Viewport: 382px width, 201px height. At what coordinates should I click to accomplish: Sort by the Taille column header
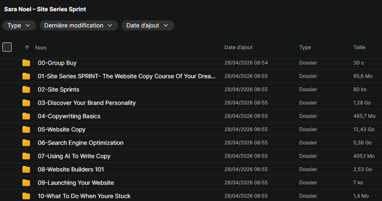[x=359, y=47]
